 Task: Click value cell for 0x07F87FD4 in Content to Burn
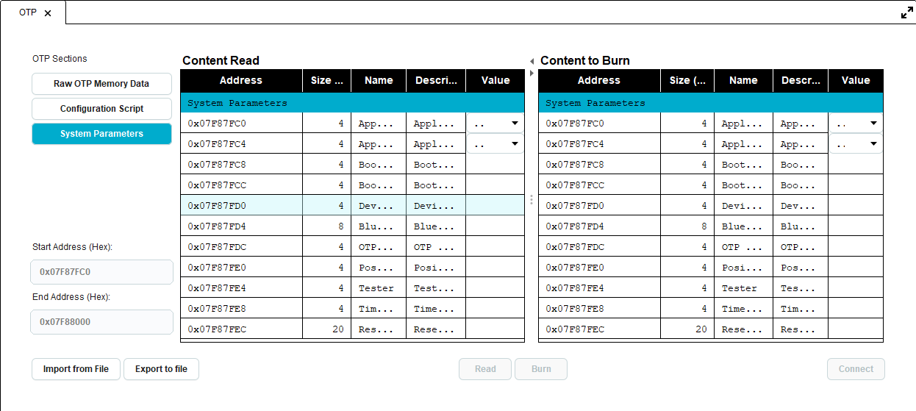pyautogui.click(x=856, y=226)
